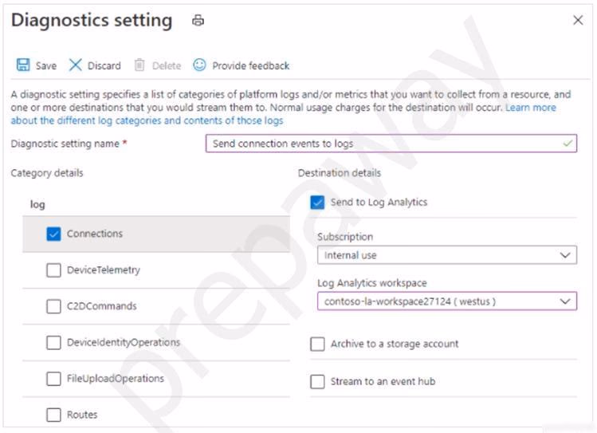Click the Discard text label
Image resolution: width=597 pixels, height=433 pixels.
coord(104,66)
